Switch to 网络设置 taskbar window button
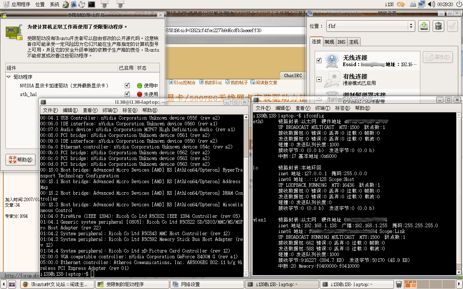463x289 pixels. 207,284
